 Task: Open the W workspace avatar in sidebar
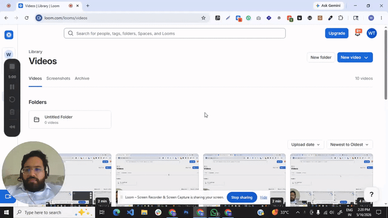coord(9,55)
